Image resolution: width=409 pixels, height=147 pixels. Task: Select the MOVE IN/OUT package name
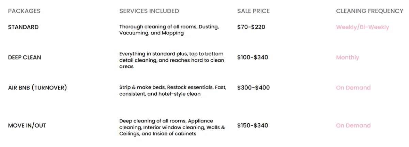pyautogui.click(x=27, y=125)
